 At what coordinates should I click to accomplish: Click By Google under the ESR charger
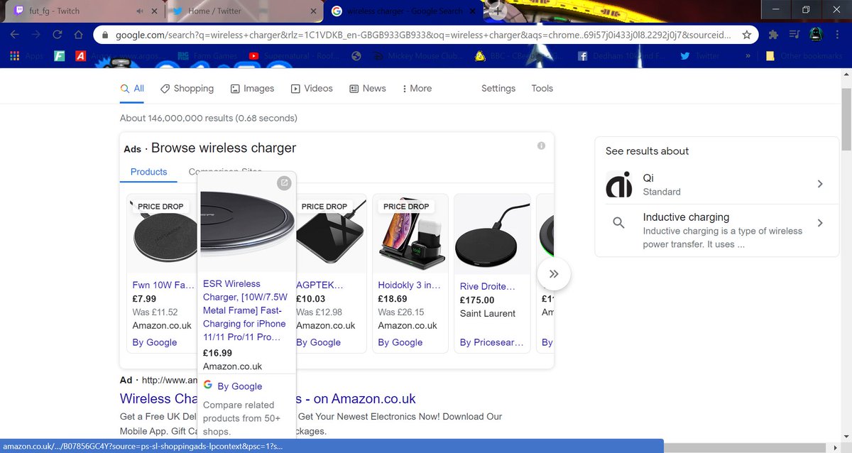(240, 386)
